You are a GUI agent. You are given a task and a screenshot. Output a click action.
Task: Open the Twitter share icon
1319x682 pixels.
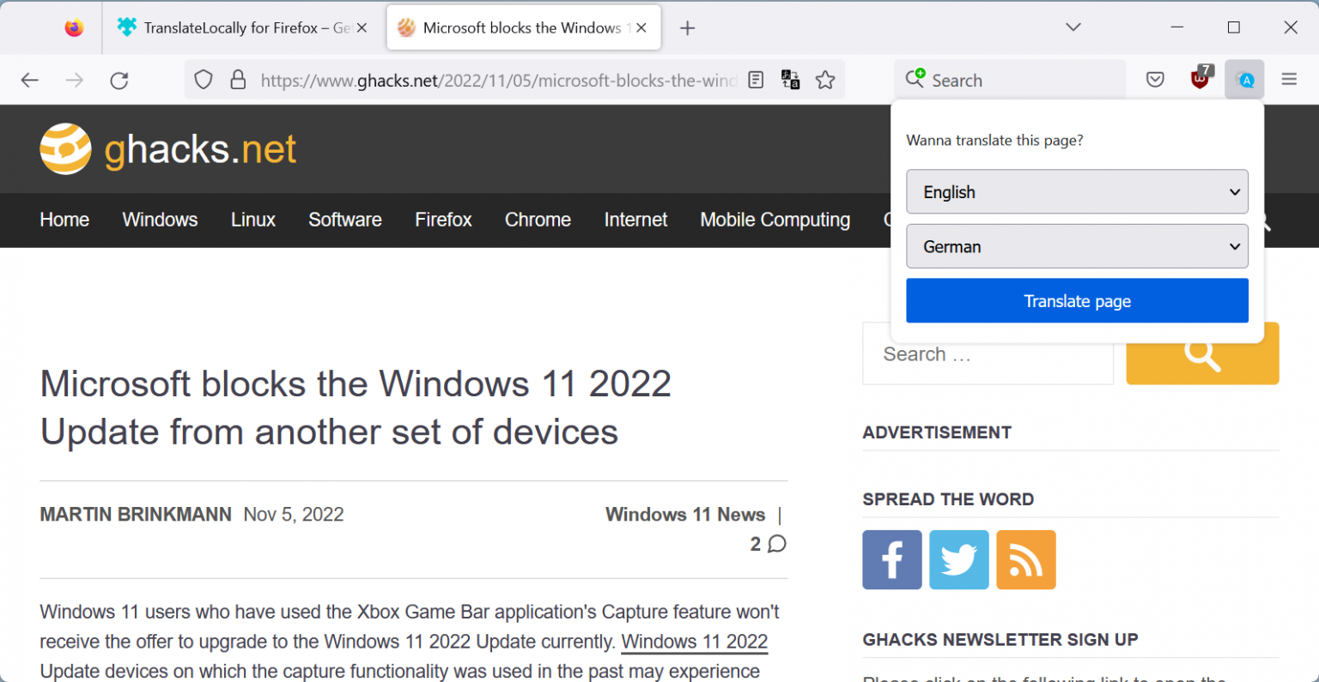pos(958,560)
